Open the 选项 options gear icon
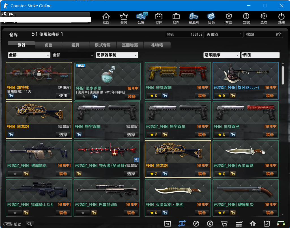Viewport: 290px width, 228px height. [264, 18]
